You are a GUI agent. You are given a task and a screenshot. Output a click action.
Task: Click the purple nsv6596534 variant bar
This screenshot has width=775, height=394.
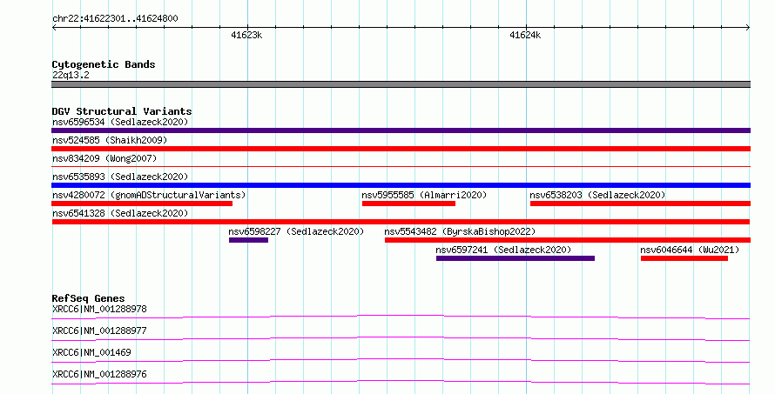click(x=401, y=130)
